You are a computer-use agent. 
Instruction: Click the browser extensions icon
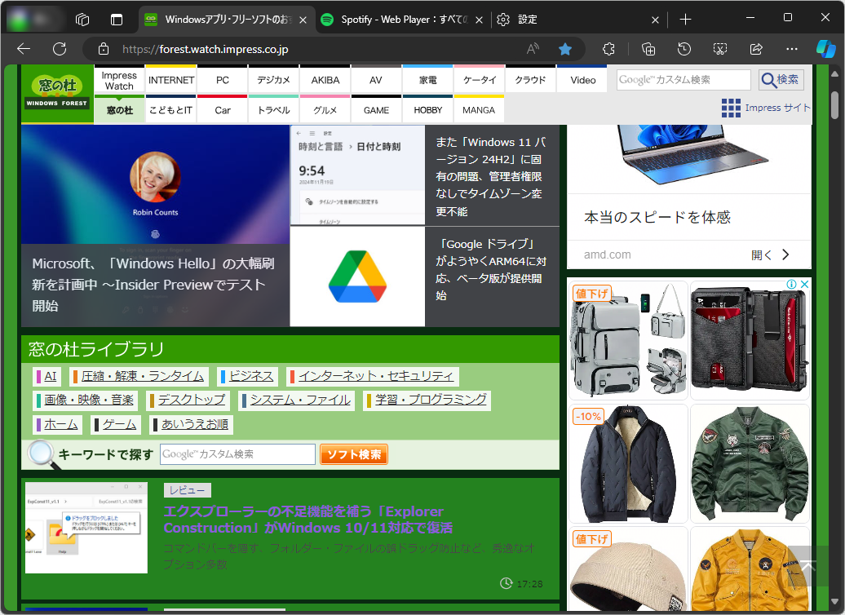tap(608, 49)
